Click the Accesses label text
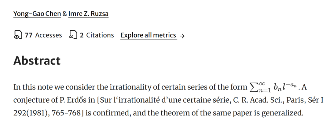Viewport: 330px width, 131px height. (x=49, y=35)
